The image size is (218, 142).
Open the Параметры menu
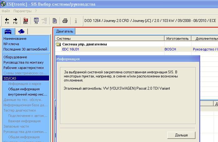23,11
